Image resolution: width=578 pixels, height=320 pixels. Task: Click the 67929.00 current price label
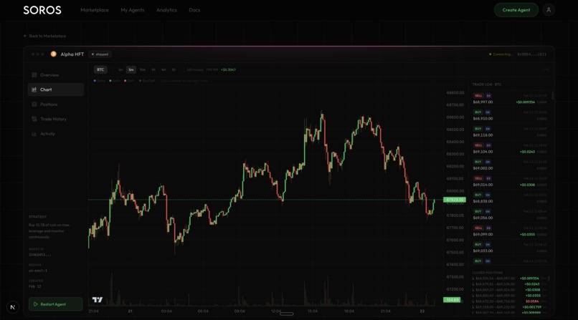click(455, 200)
